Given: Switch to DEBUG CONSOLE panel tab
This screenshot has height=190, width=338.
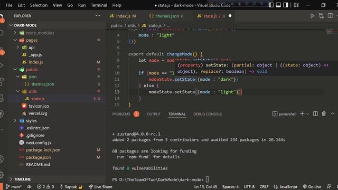Looking at the screenshot, I should [208, 114].
